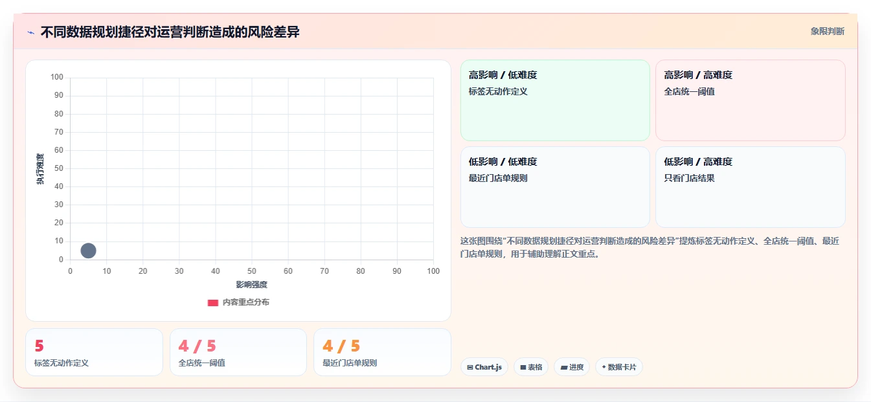This screenshot has width=871, height=402.
Task: Select the 高影响 / 高难度 quadrant card
Action: tap(750, 100)
